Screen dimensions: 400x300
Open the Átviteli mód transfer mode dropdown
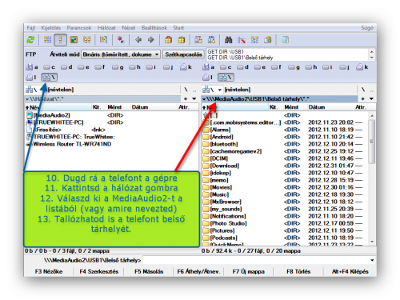pos(121,54)
